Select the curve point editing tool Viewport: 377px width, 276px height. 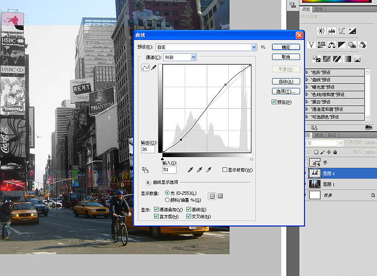coord(145,68)
